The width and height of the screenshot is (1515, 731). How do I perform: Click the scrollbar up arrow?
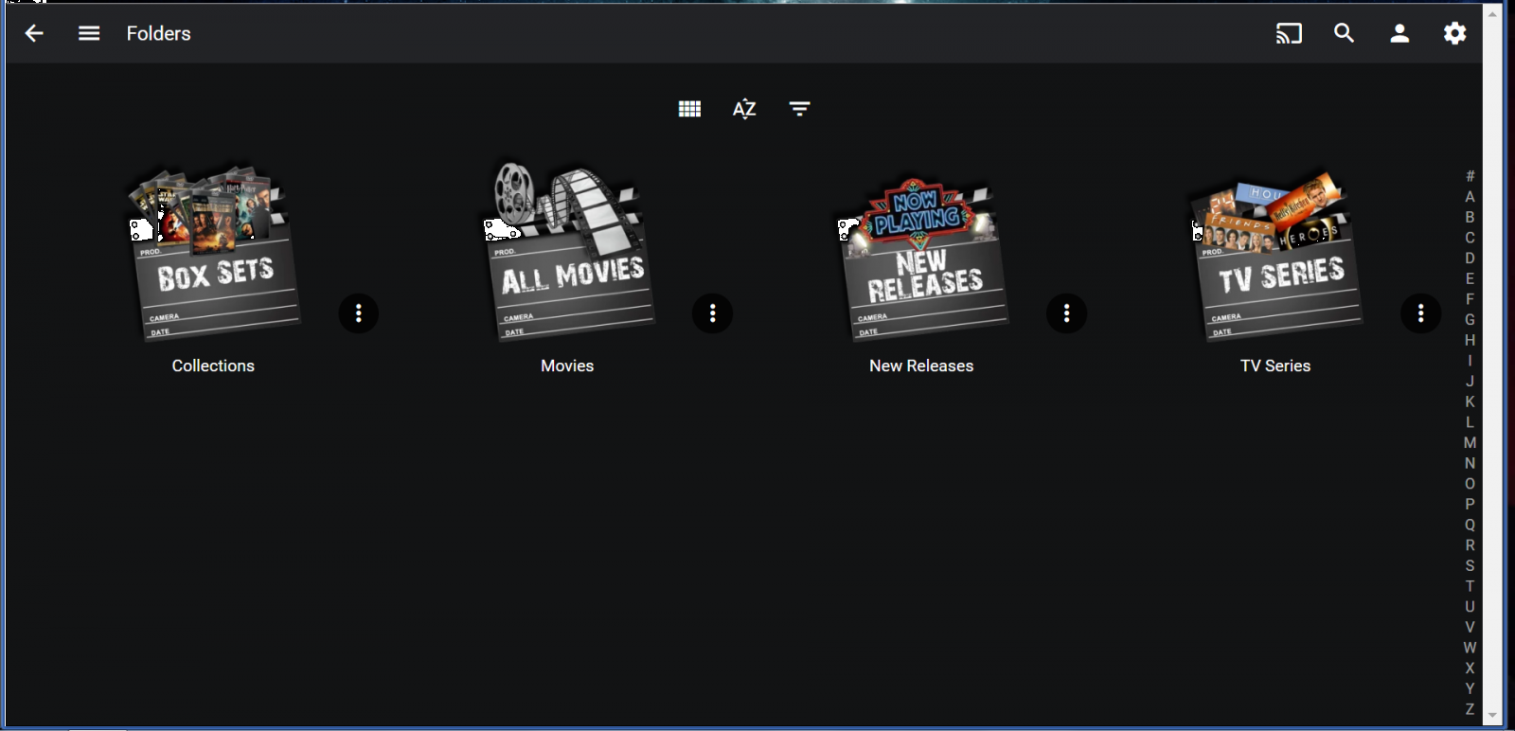[1493, 14]
